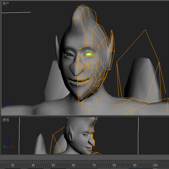Image resolution: width=169 pixels, height=169 pixels.
Task: Click the time slider bar above frame numbers
Action: [x=84, y=157]
